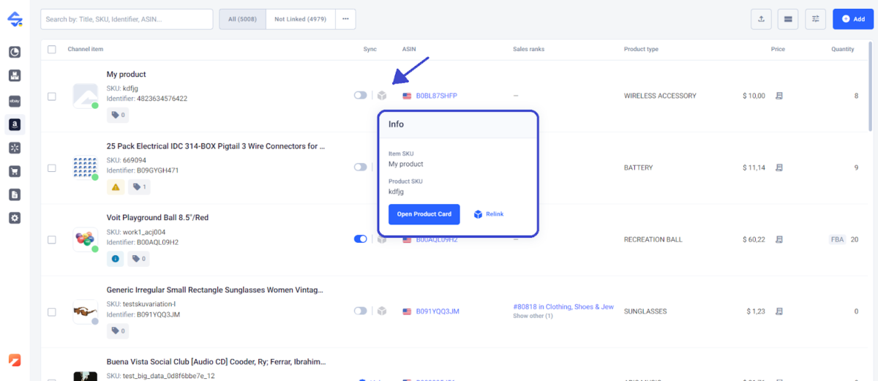Open settings gear in the sidebar
Screen dimensions: 878x381
[15, 218]
